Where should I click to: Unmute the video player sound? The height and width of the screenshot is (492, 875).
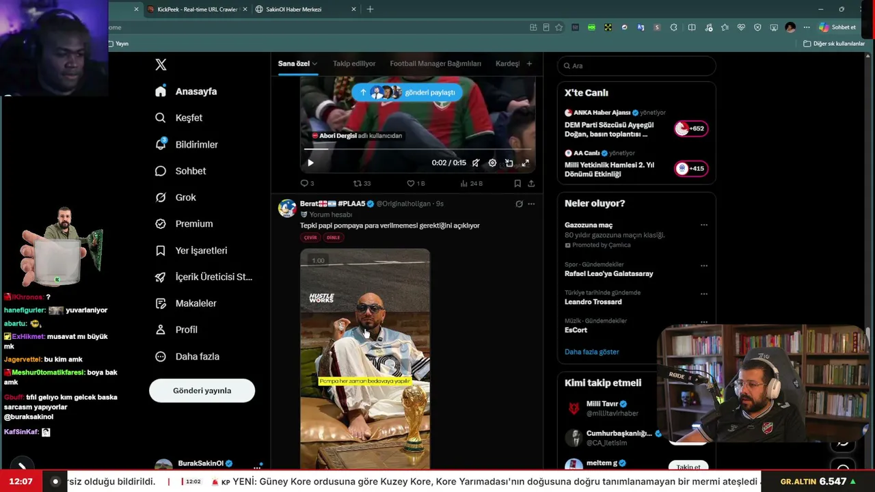click(476, 163)
